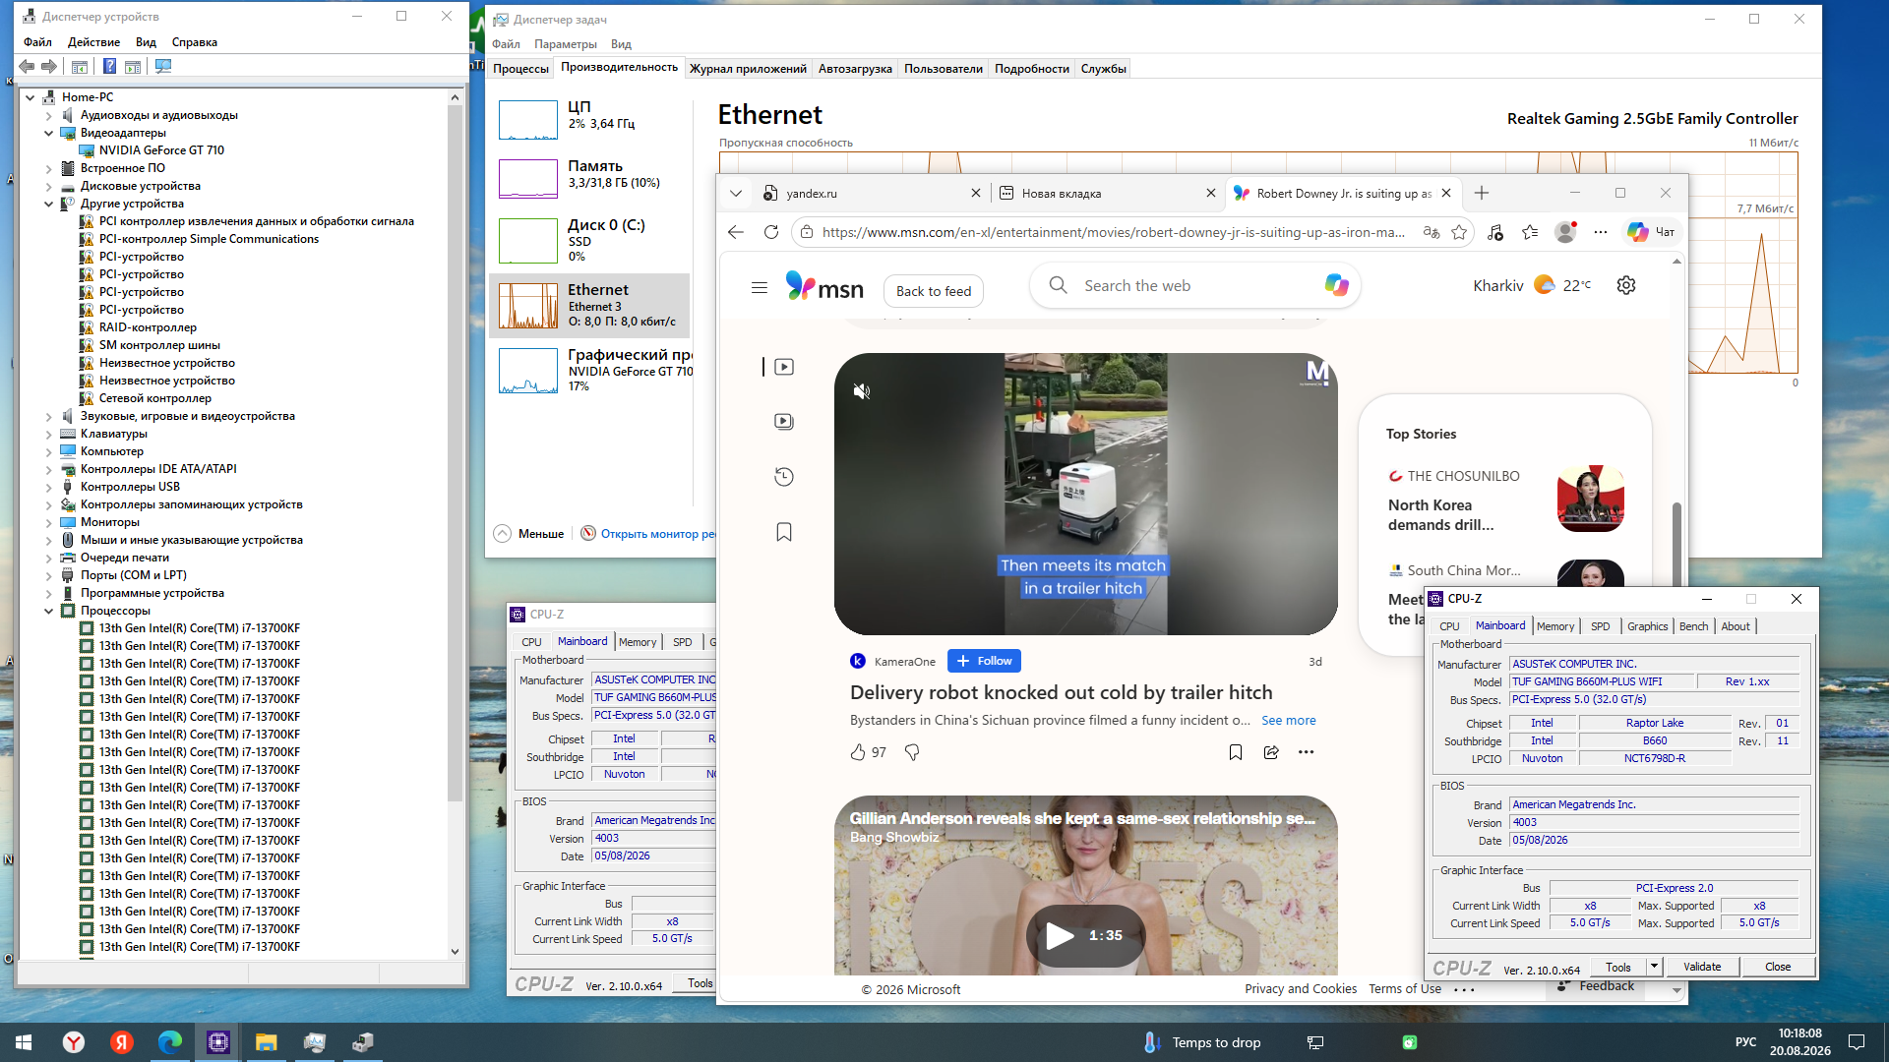Expand the Мониторы category

point(48,522)
